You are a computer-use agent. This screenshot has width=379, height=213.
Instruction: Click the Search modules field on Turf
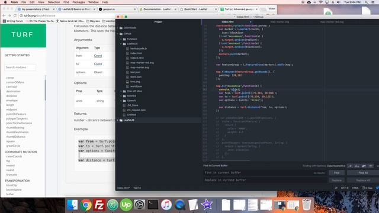[x=20, y=67]
